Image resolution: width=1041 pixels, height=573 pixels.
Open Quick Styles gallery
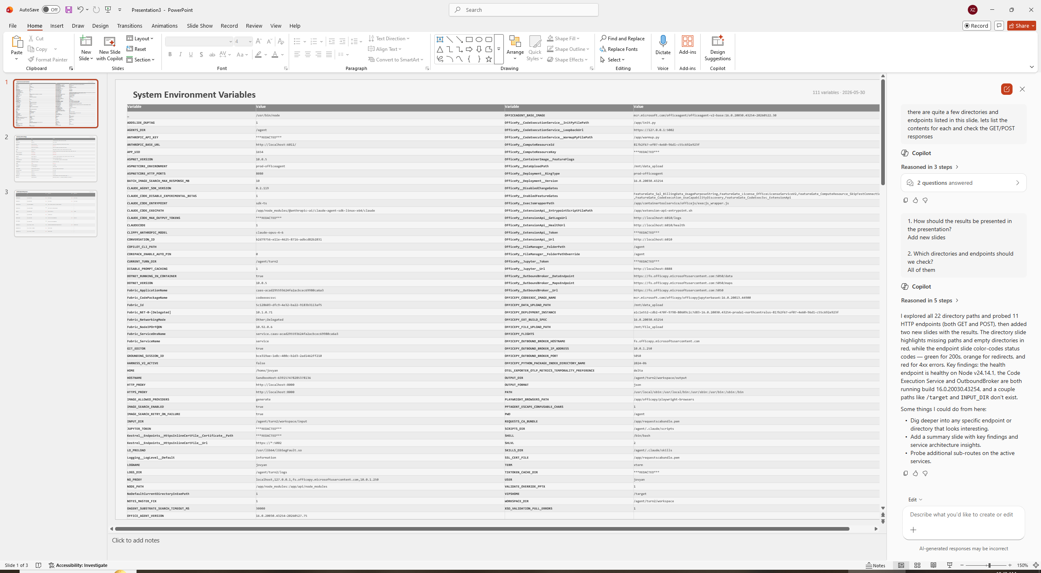pyautogui.click(x=535, y=48)
